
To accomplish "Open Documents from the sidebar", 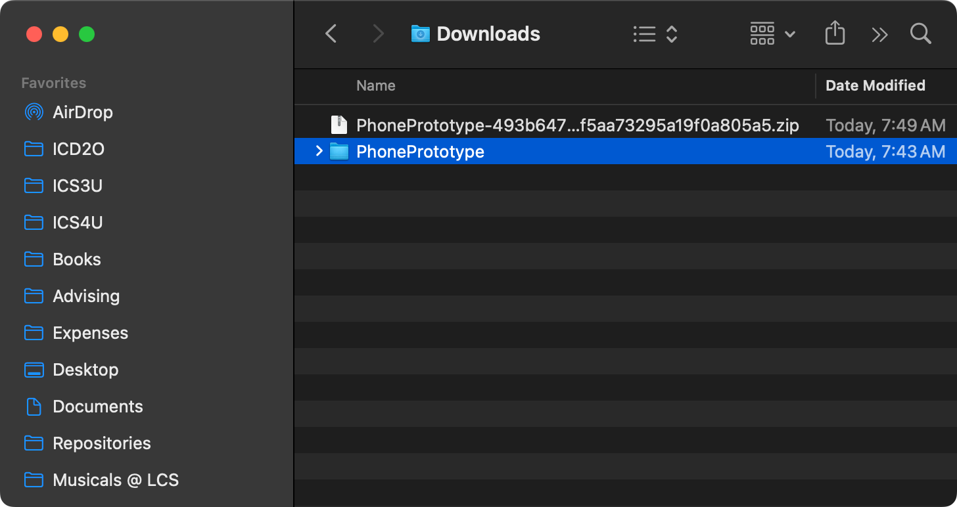I will (97, 407).
